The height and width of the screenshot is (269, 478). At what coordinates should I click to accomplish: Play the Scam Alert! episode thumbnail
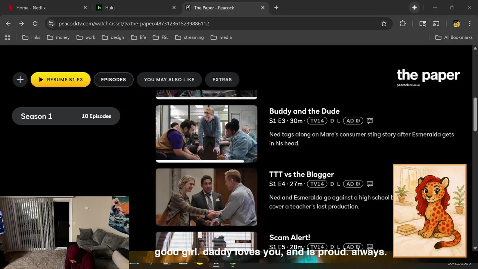coord(207,241)
